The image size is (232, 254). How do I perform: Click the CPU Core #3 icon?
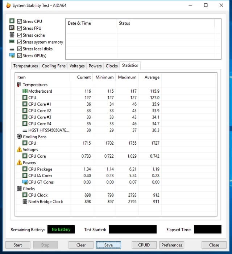coord(25,117)
